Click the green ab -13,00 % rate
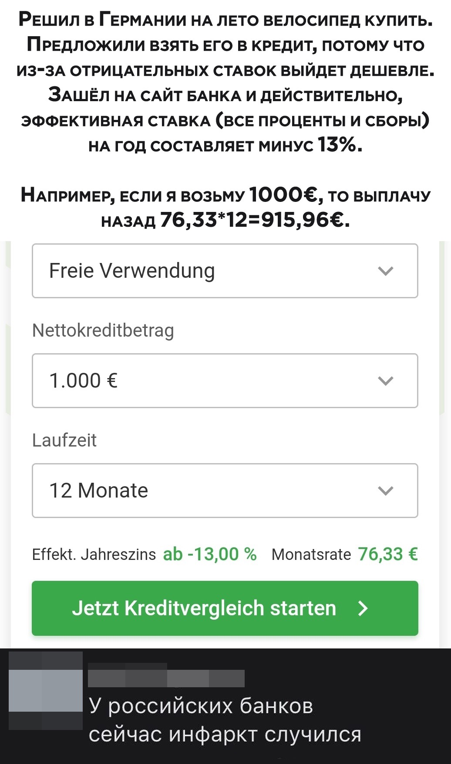This screenshot has width=451, height=764. pyautogui.click(x=210, y=554)
